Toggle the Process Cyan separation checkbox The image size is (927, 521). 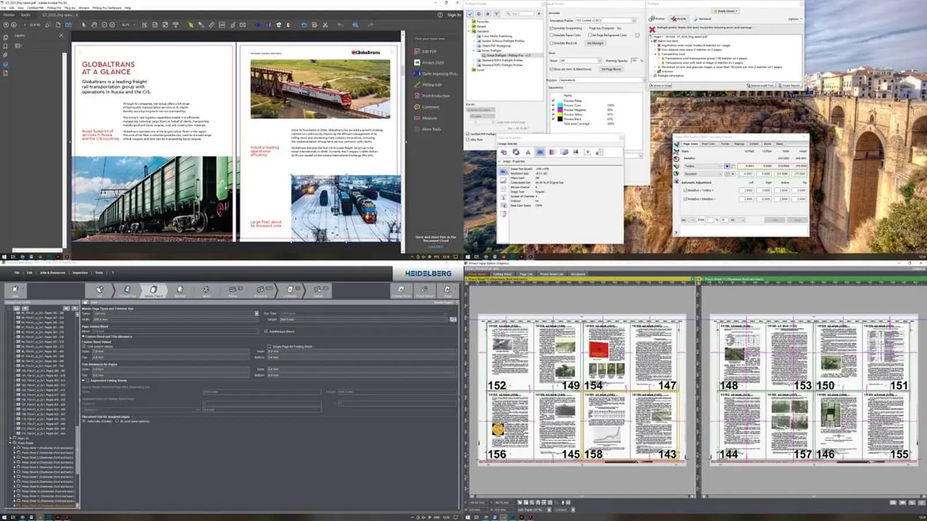click(x=553, y=105)
